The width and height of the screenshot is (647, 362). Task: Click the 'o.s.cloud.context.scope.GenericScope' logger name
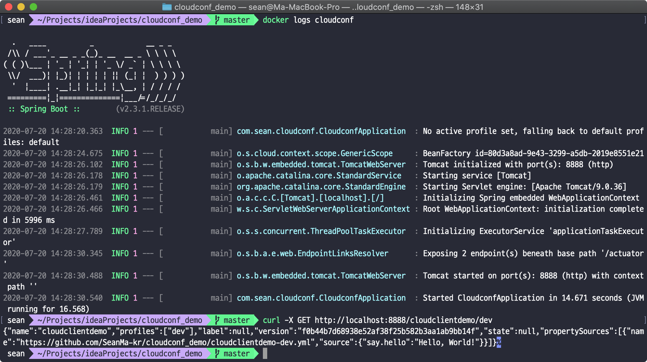[315, 154]
